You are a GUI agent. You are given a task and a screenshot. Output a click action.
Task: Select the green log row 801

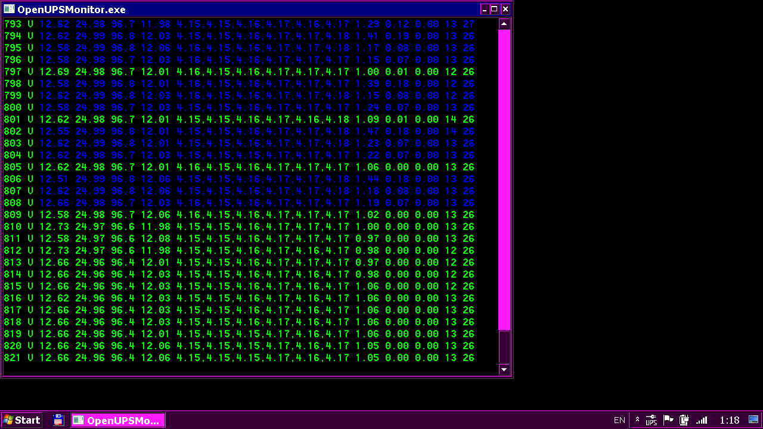[x=239, y=119]
